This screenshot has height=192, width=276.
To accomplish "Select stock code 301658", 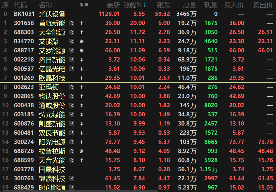I will point(24,23).
